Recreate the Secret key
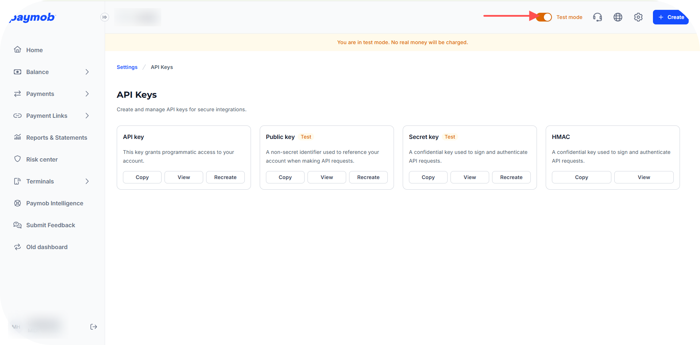This screenshot has width=700, height=345. (511, 177)
